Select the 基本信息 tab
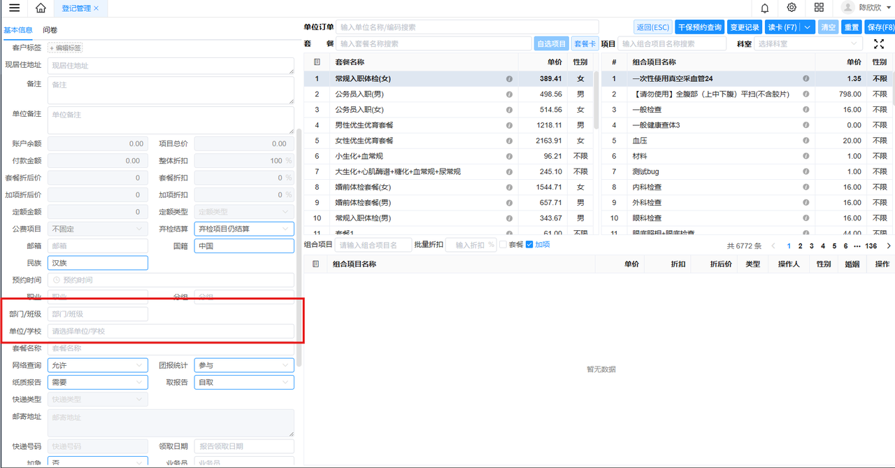 tap(18, 30)
